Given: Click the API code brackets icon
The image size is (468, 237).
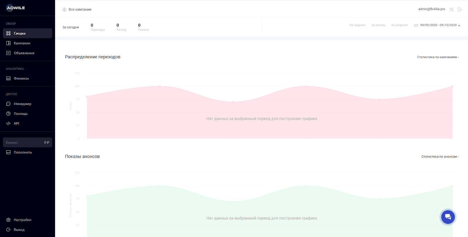Looking at the screenshot, I should tap(8, 123).
